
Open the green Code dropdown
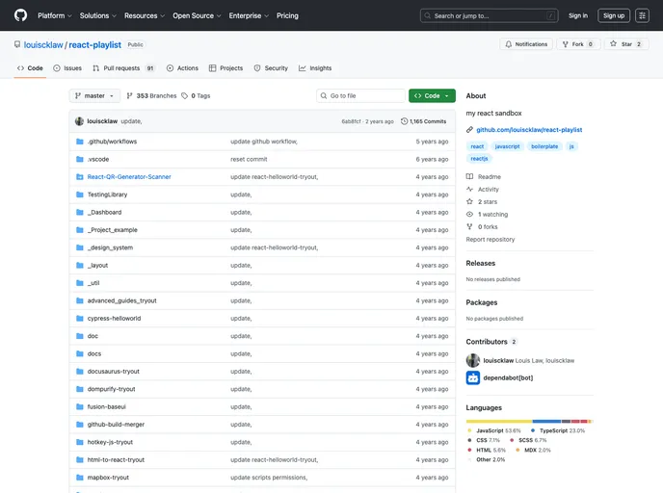(432, 96)
